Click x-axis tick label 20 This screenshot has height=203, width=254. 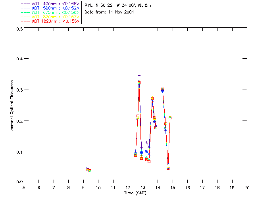(247, 188)
